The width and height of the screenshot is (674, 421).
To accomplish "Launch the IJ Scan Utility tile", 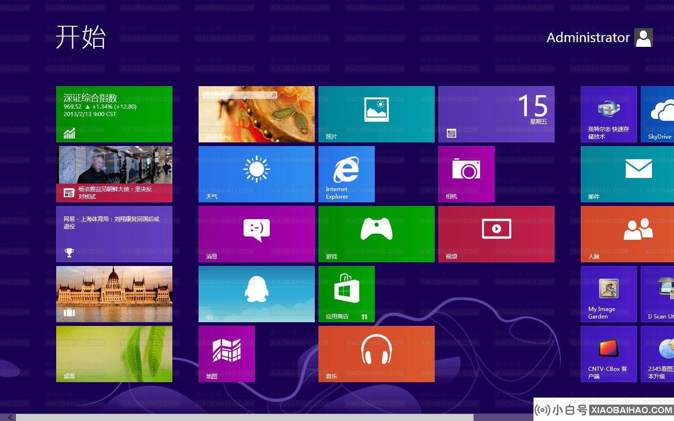I will tap(658, 294).
